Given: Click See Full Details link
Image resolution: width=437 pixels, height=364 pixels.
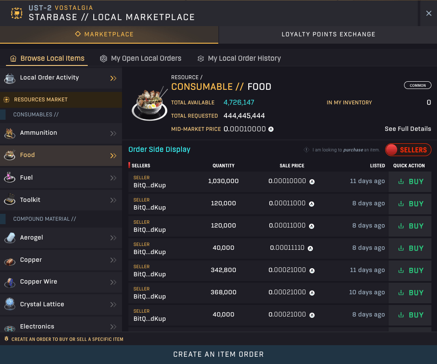Looking at the screenshot, I should point(408,129).
